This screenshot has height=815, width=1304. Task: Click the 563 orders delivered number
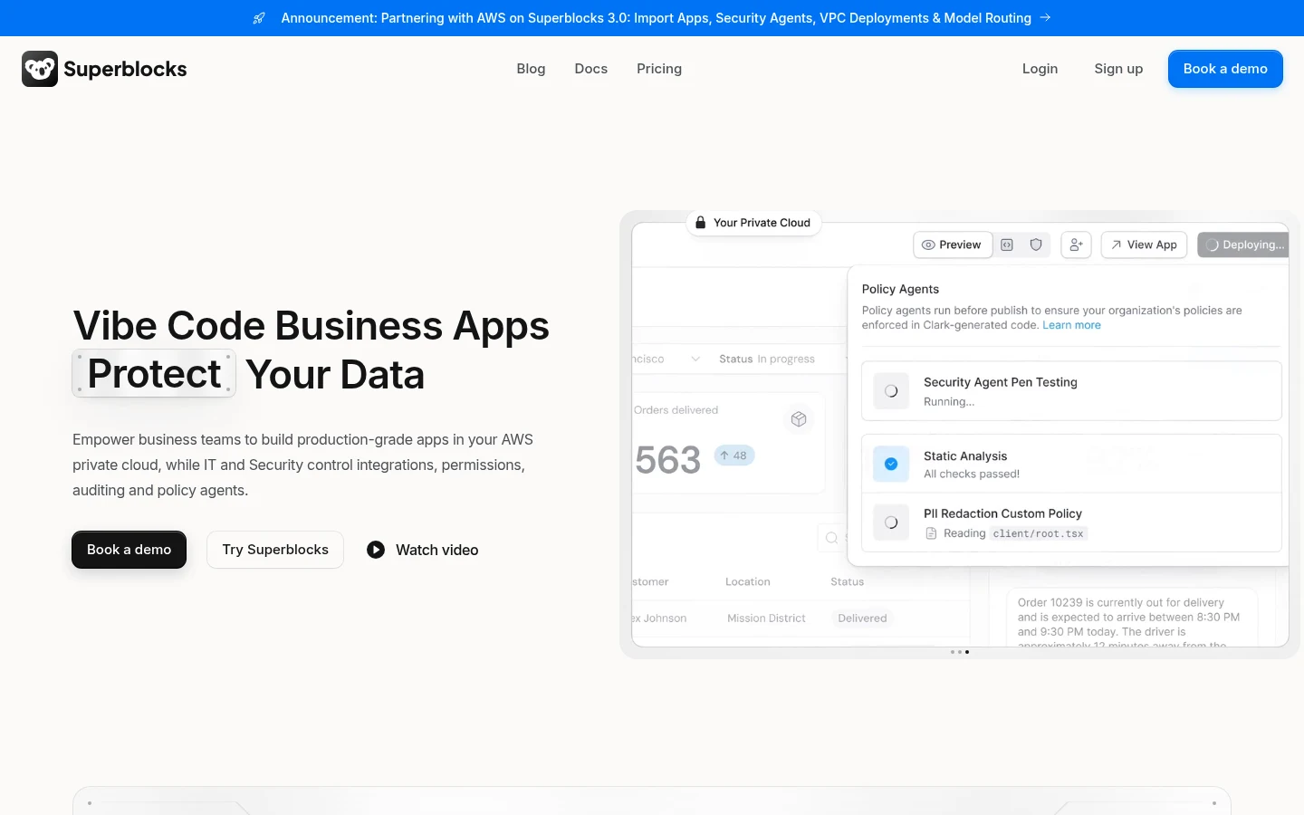click(x=668, y=460)
